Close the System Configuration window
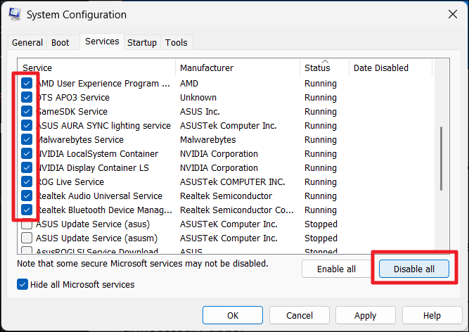This screenshot has width=469, height=332. tap(450, 15)
